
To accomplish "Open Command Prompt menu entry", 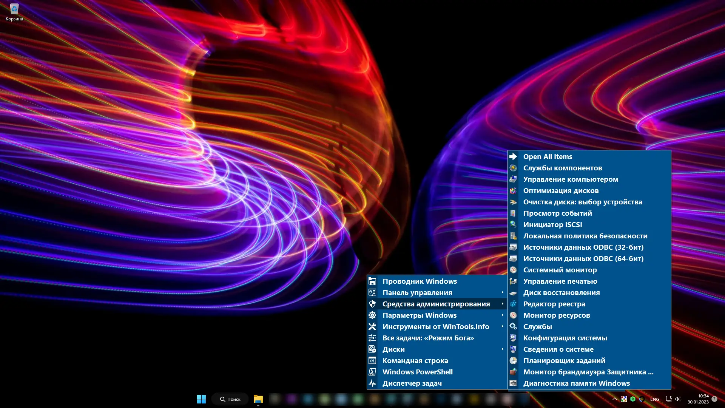I will 415,360.
